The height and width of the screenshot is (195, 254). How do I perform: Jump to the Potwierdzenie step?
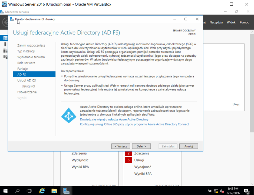27,92
